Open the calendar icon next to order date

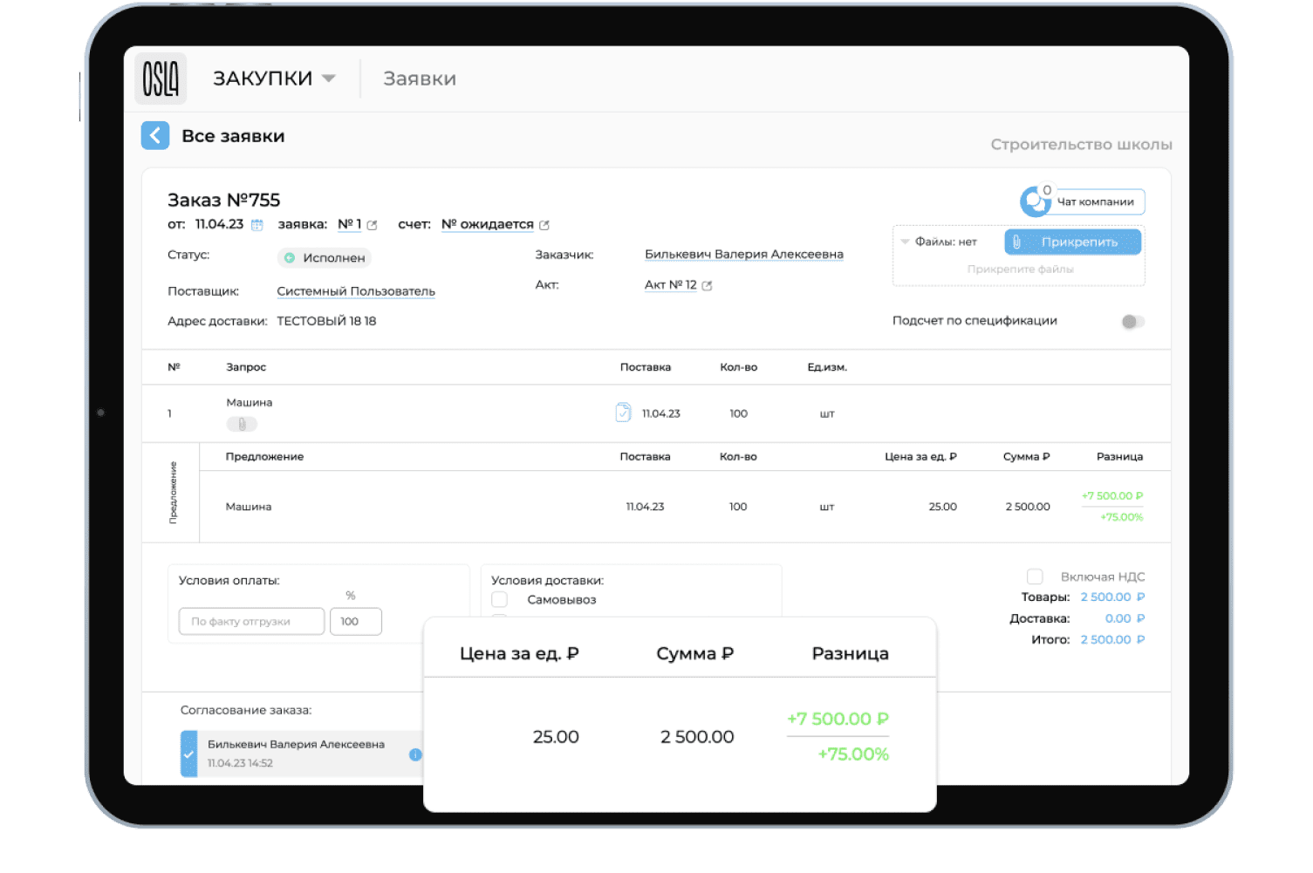tap(257, 225)
